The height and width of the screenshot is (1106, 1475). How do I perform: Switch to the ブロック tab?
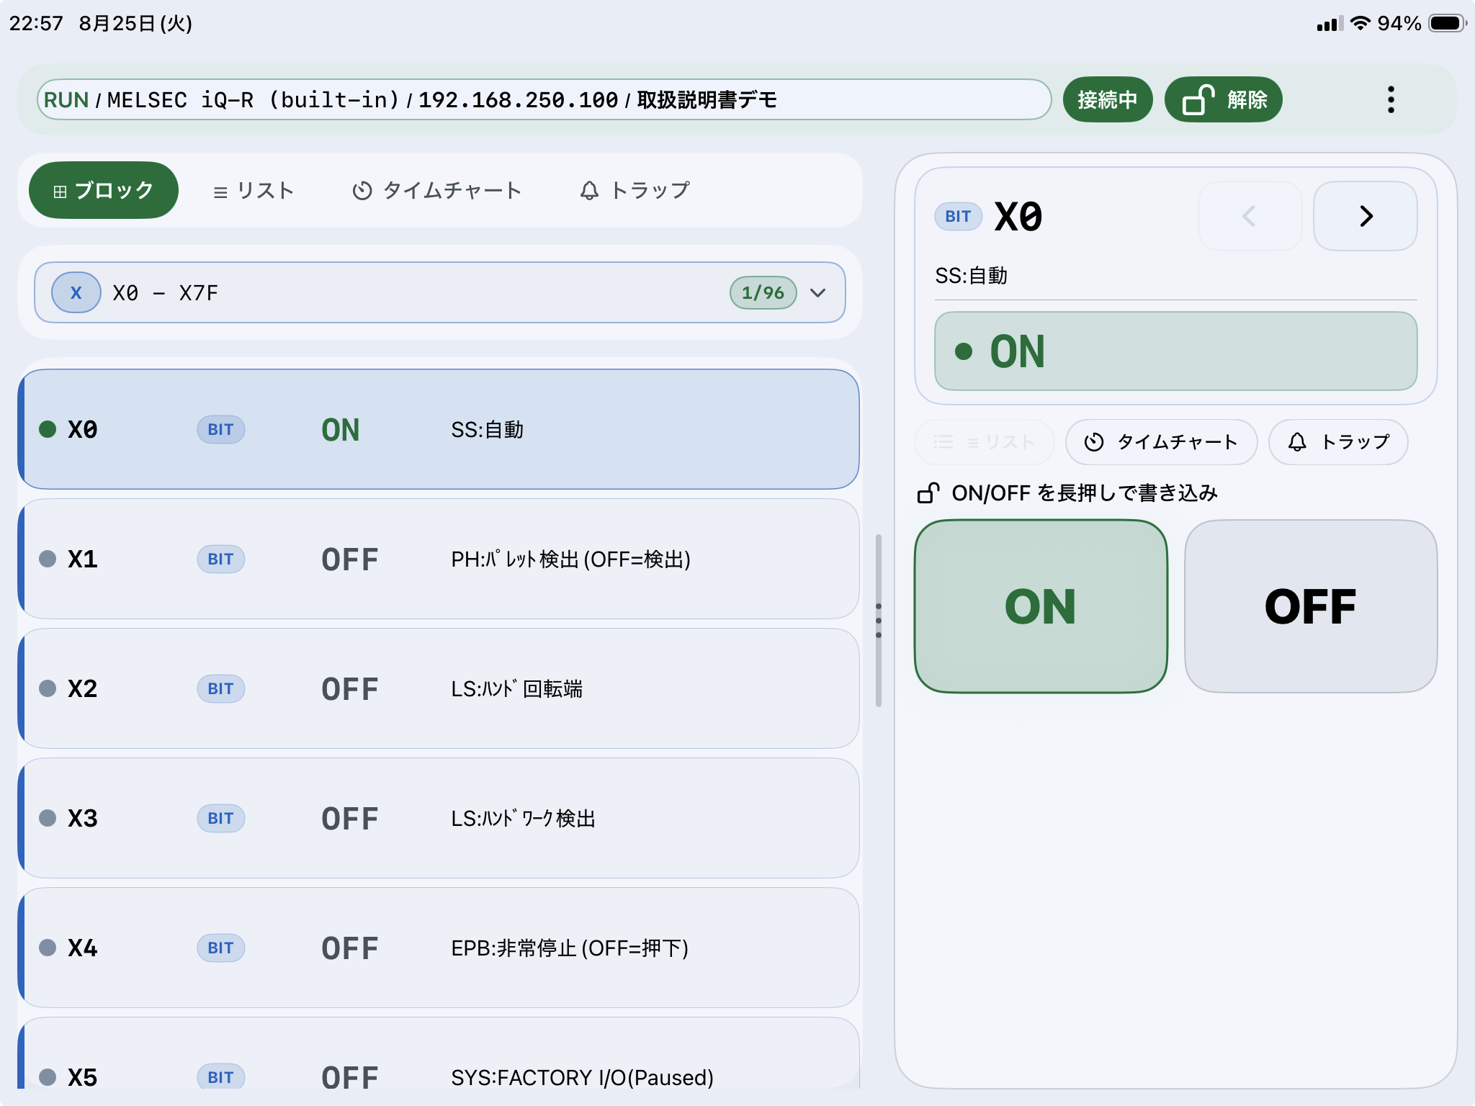pyautogui.click(x=104, y=190)
